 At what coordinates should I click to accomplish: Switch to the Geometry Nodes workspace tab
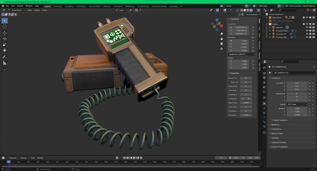tap(159, 6)
